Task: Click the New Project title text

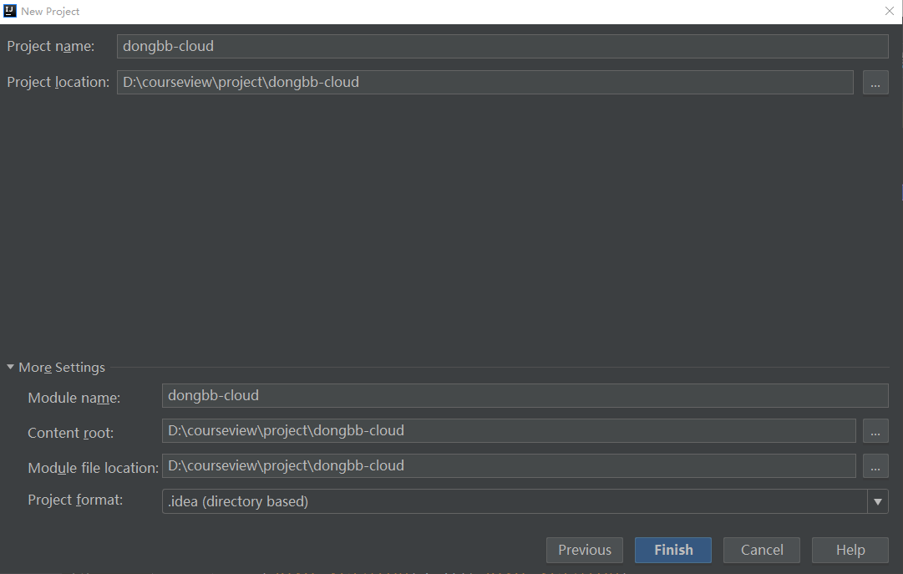Action: pos(50,12)
